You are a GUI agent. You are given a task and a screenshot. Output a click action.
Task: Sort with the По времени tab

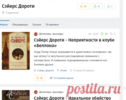(52, 25)
